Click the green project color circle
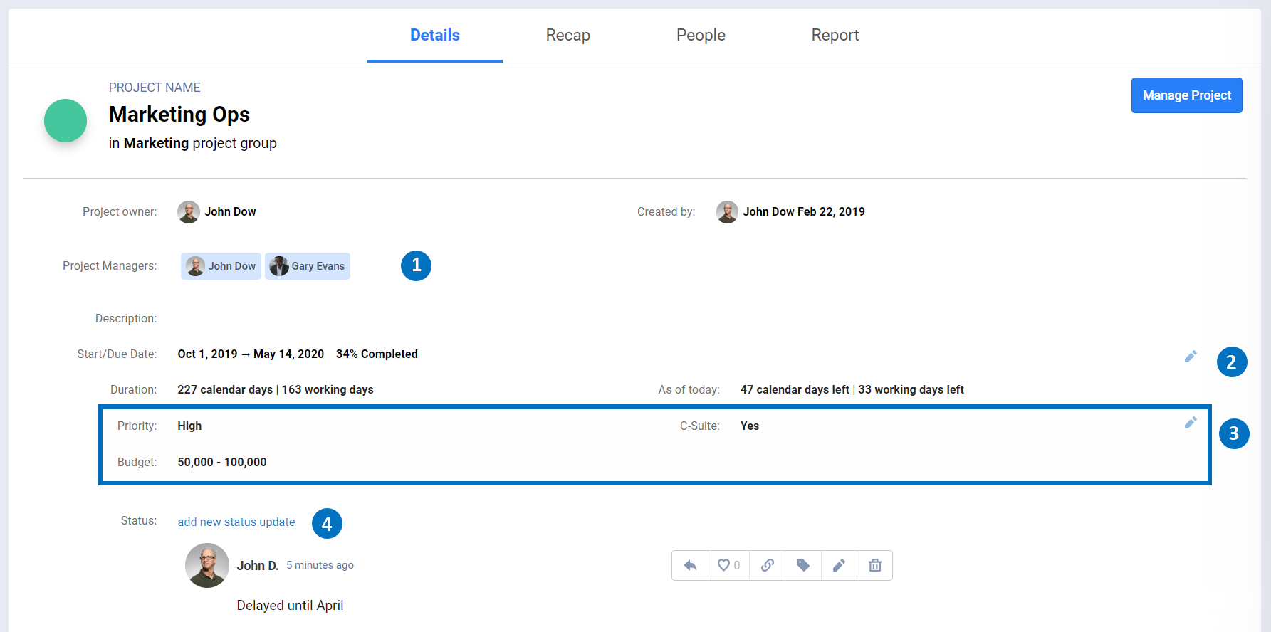1271x632 pixels. [66, 120]
